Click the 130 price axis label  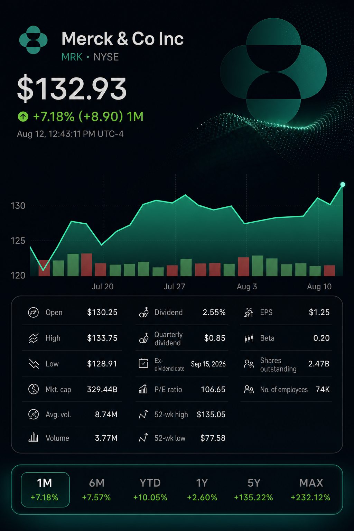click(18, 206)
